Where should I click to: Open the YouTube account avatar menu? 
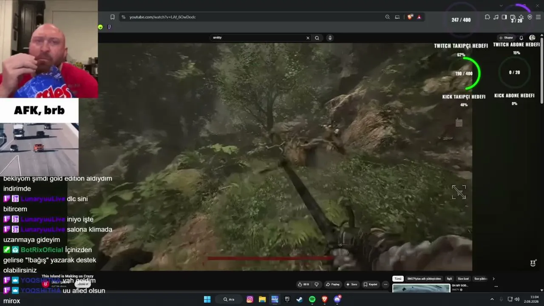pyautogui.click(x=532, y=38)
